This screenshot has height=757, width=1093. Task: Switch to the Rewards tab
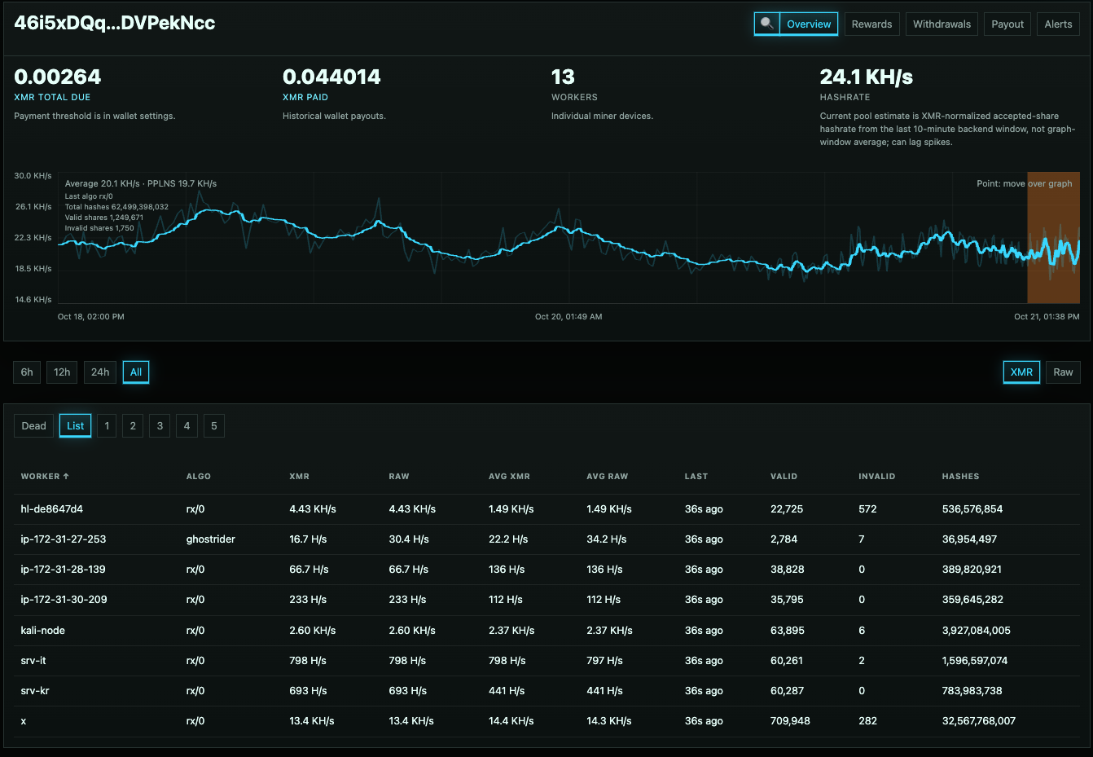871,24
